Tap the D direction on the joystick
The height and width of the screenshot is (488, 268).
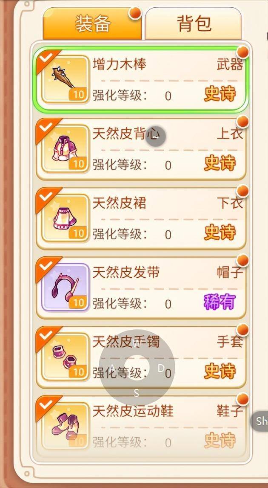coord(161,369)
